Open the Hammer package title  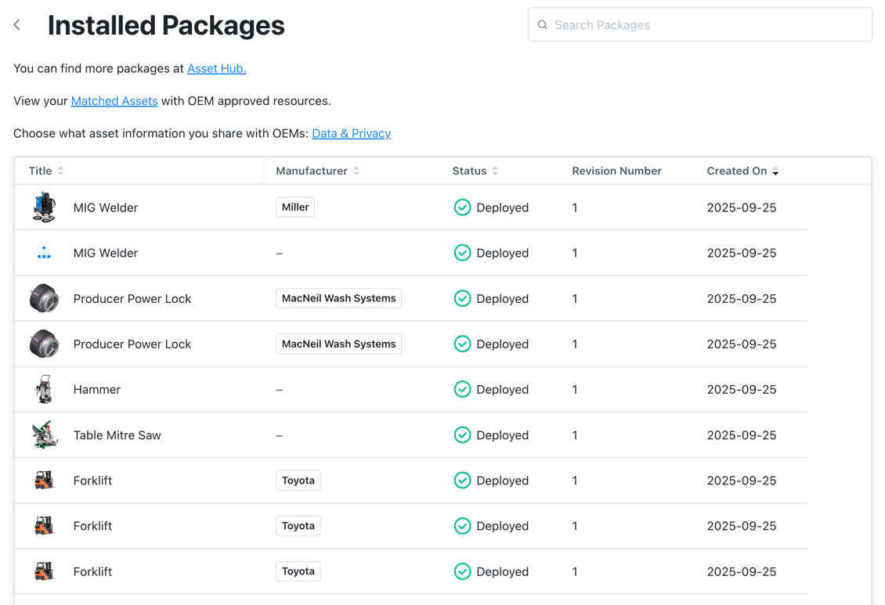[x=96, y=390]
